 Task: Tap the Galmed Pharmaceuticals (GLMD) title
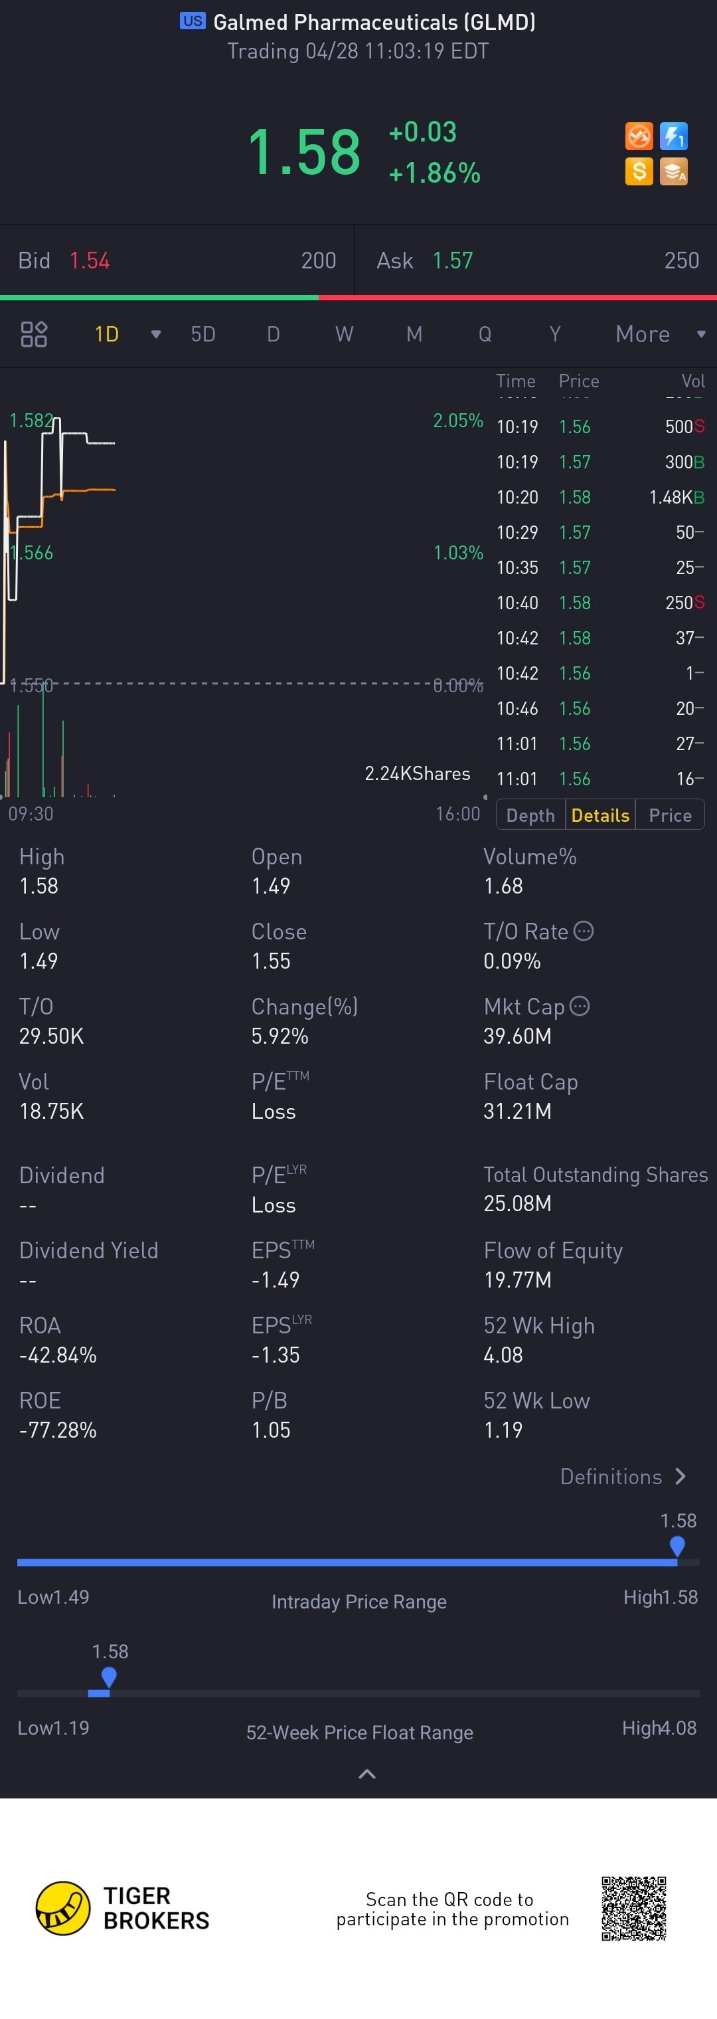point(374,22)
